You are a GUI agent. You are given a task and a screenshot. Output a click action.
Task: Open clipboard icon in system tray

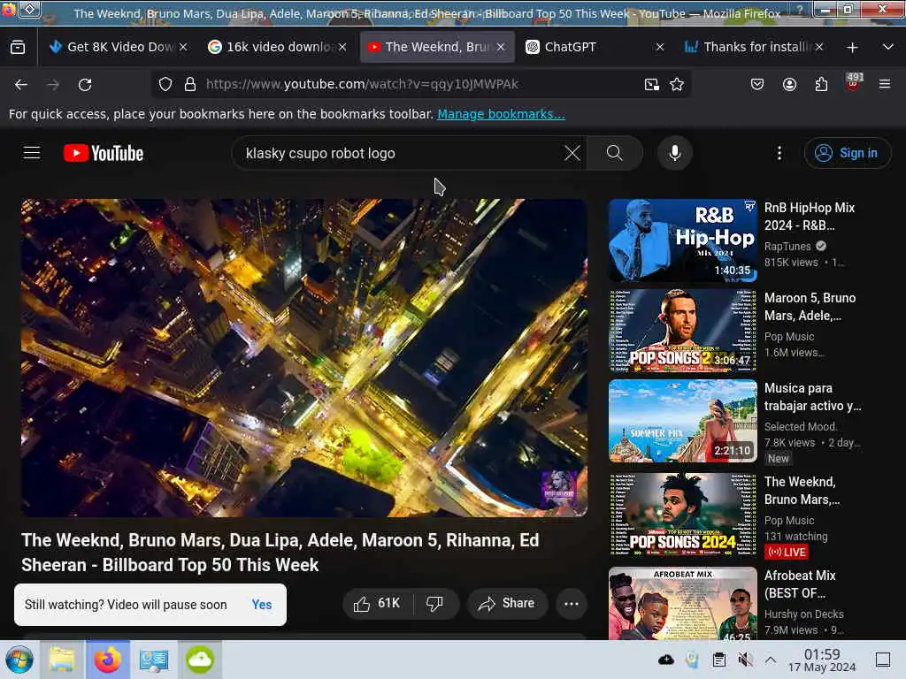click(x=718, y=660)
